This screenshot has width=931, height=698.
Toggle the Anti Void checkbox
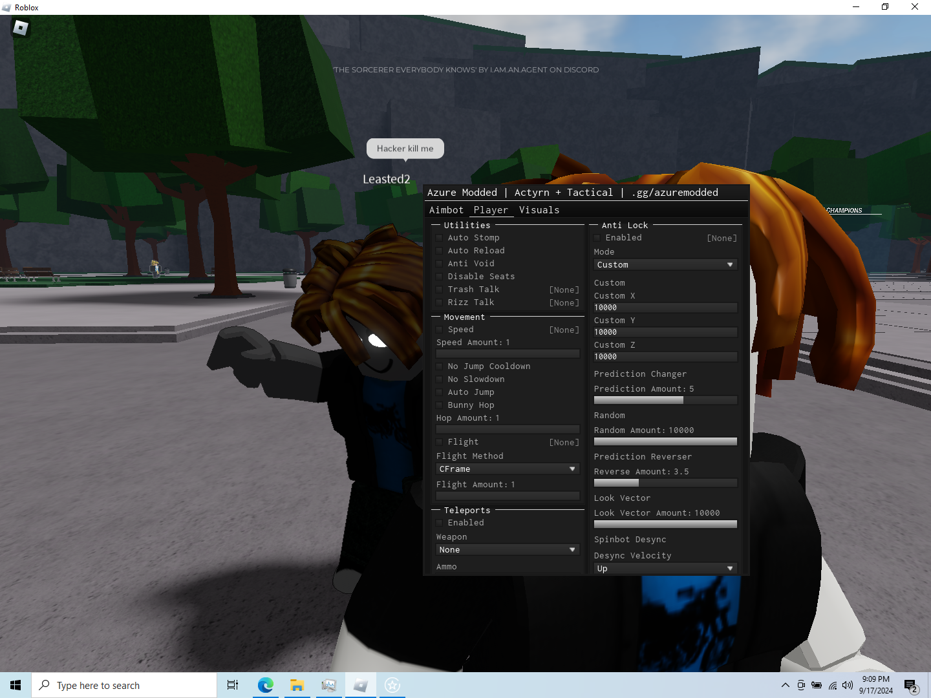[440, 264]
